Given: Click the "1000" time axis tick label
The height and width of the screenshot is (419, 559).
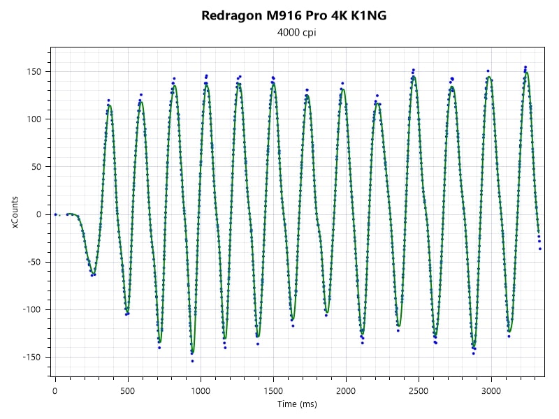Looking at the screenshot, I should (201, 391).
